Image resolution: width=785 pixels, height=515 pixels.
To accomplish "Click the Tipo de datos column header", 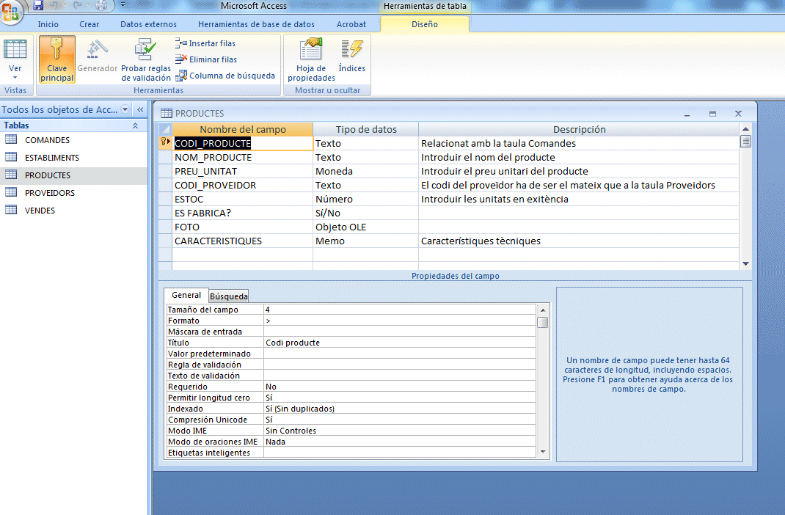I will [366, 129].
